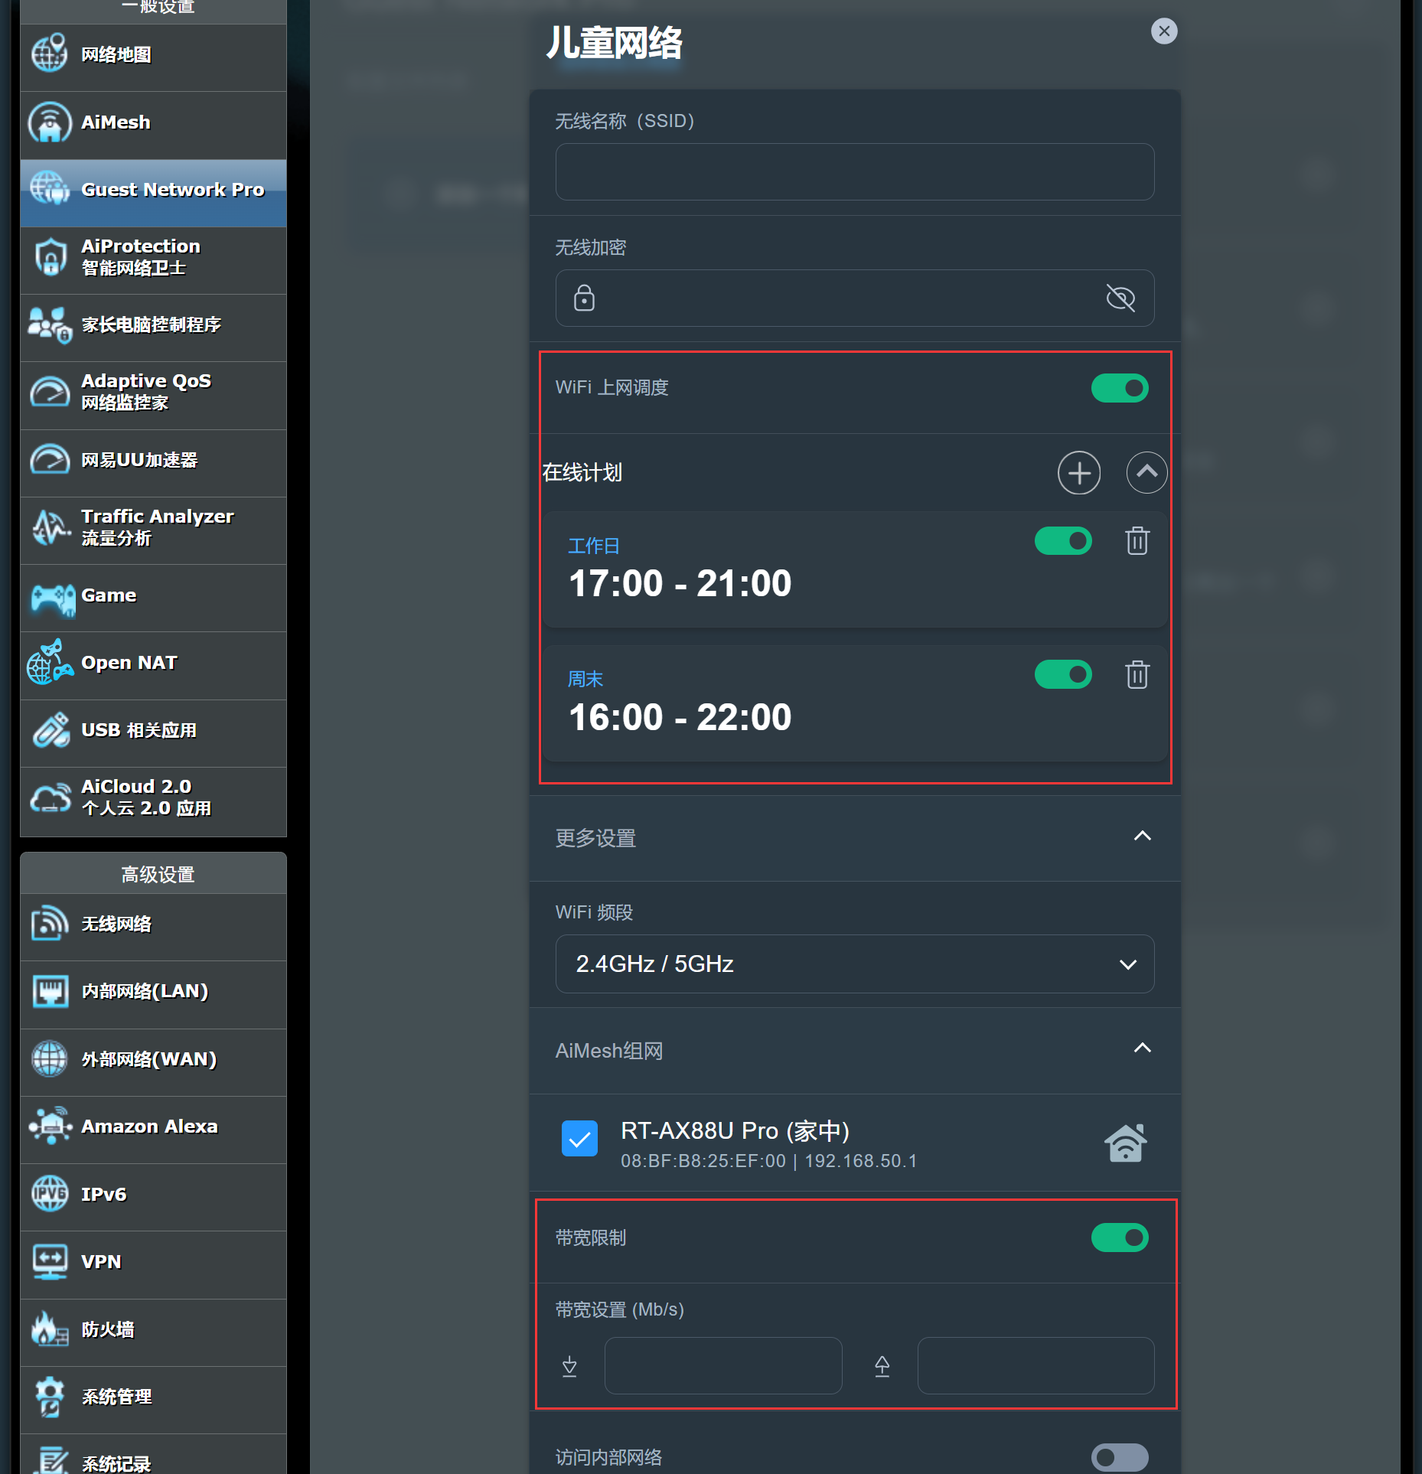Click the 网易UU加速器 gauge icon

click(x=50, y=460)
